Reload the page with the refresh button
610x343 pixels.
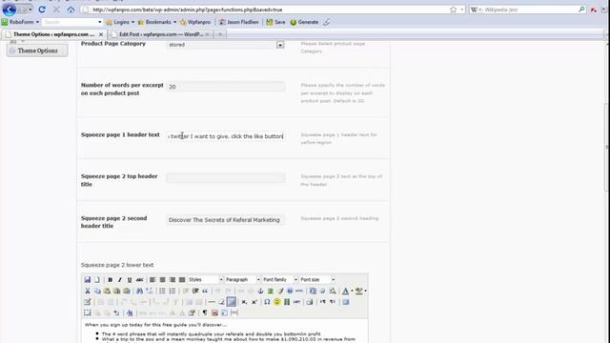click(42, 10)
